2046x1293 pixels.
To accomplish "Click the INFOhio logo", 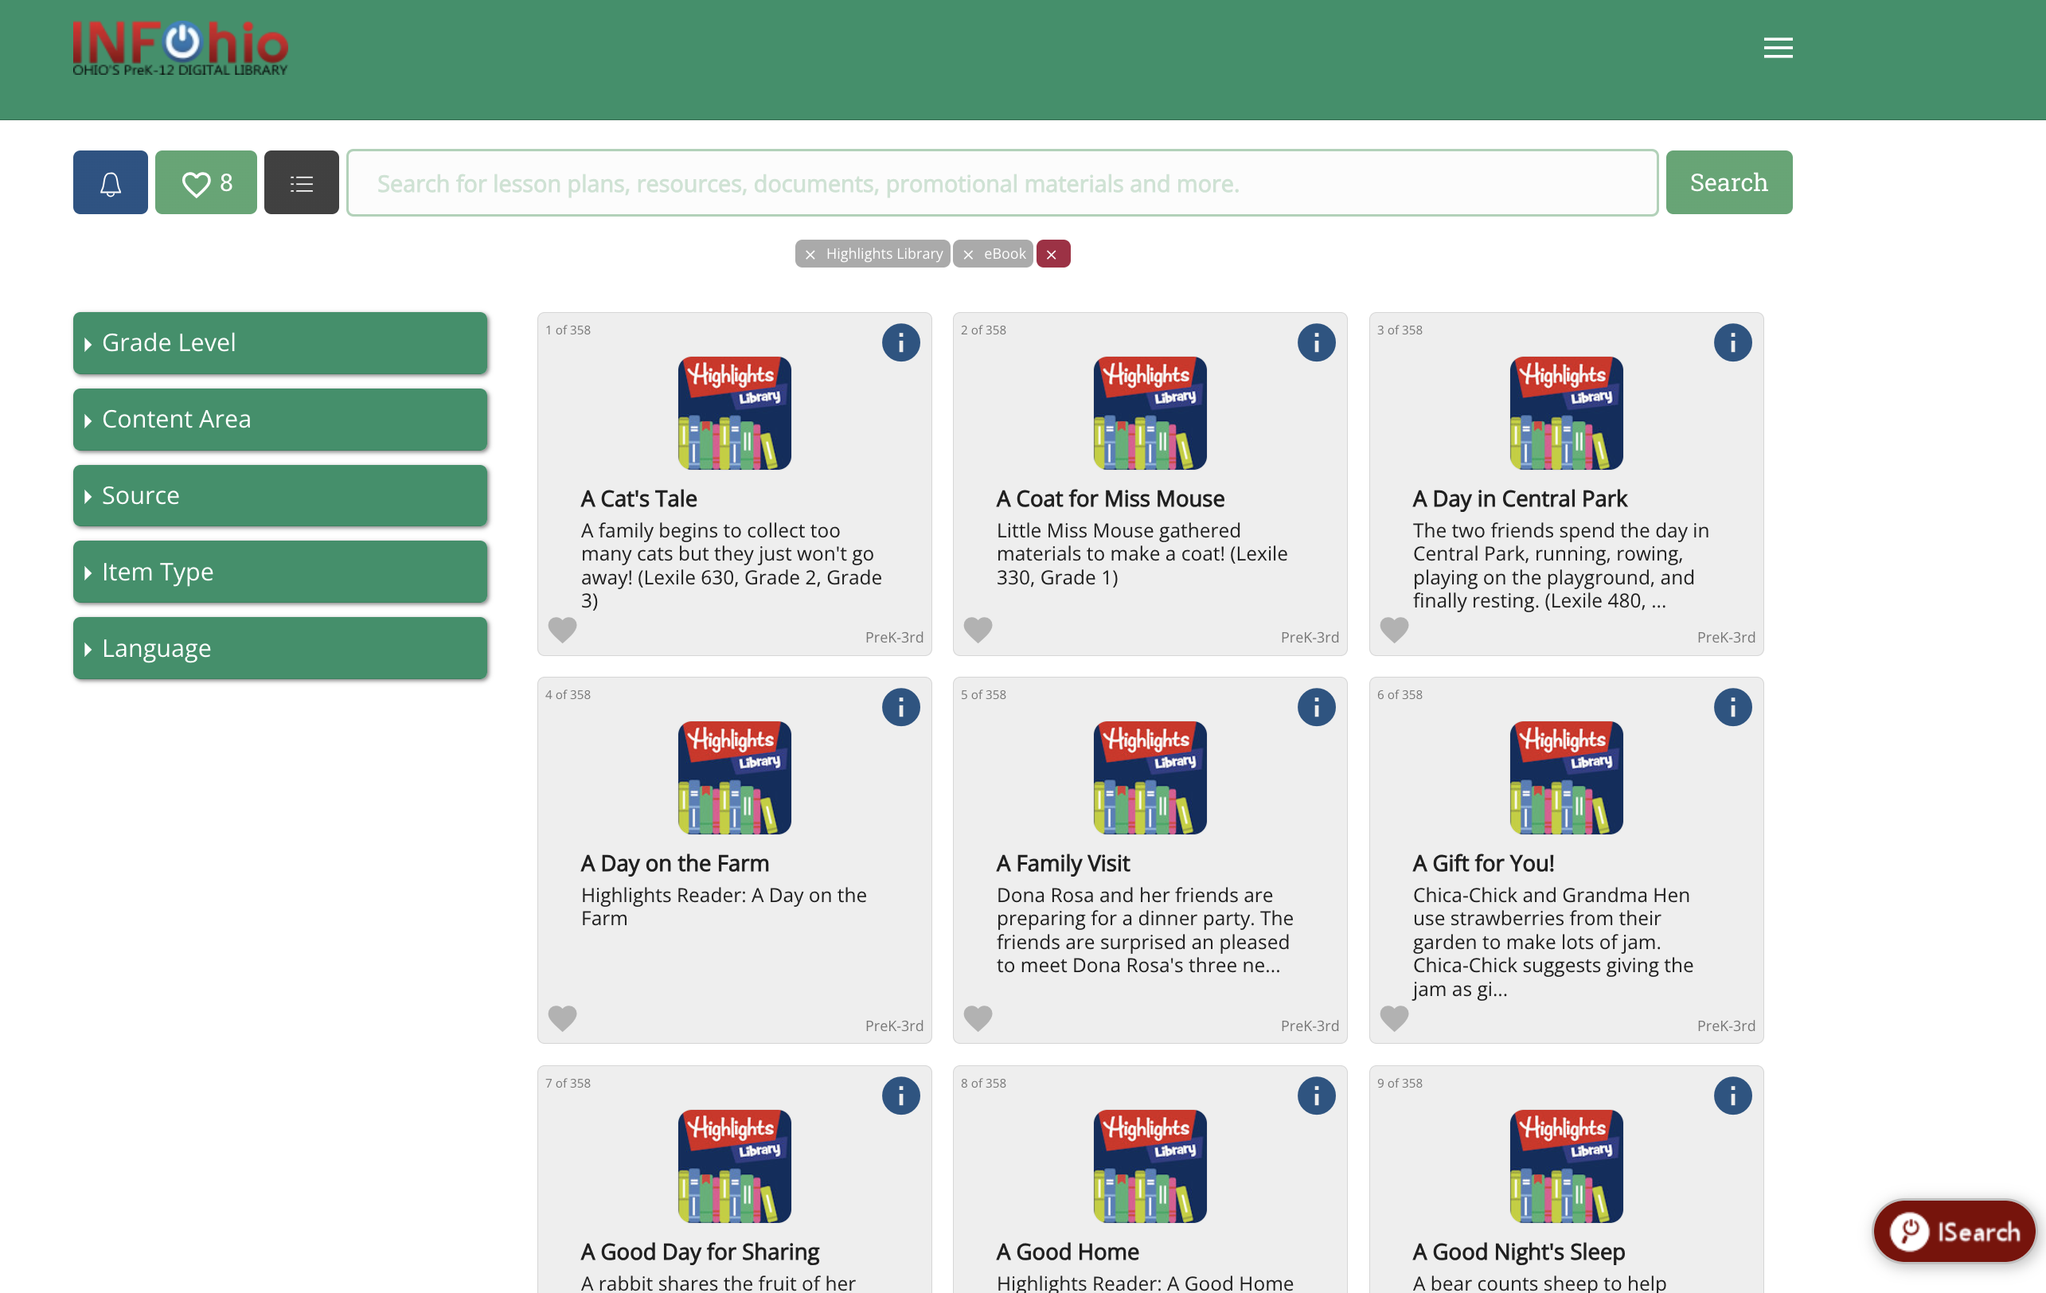I will (180, 49).
